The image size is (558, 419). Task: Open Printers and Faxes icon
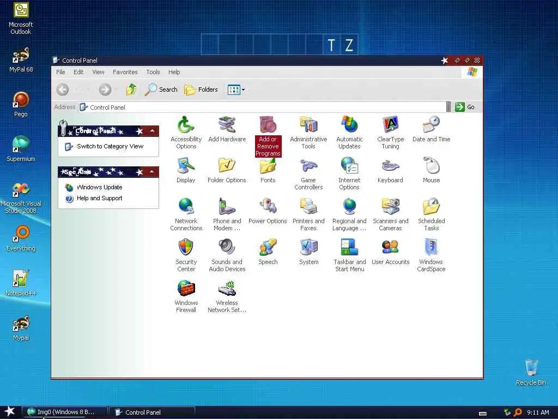pos(308,214)
